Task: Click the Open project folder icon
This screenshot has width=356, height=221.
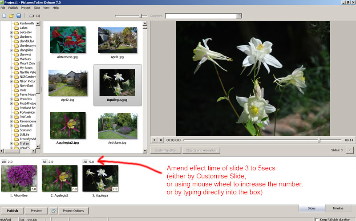Action: point(11,16)
